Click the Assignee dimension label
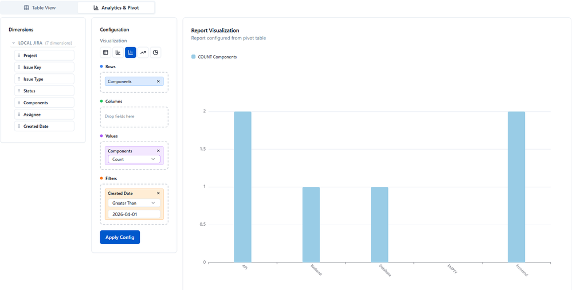Viewport: 572px width, 290px height. (32, 115)
